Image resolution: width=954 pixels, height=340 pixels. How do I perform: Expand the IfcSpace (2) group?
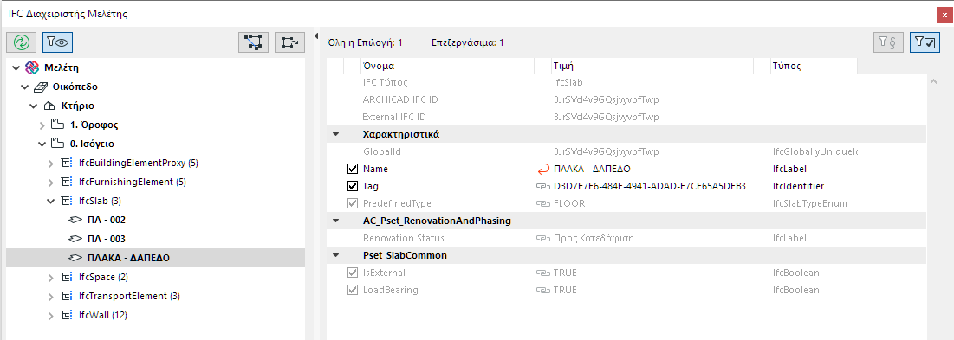pos(51,278)
